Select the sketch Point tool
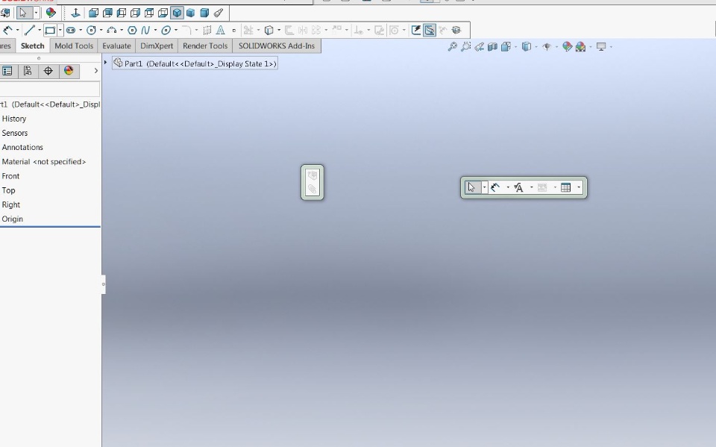This screenshot has height=447, width=716. (x=233, y=31)
